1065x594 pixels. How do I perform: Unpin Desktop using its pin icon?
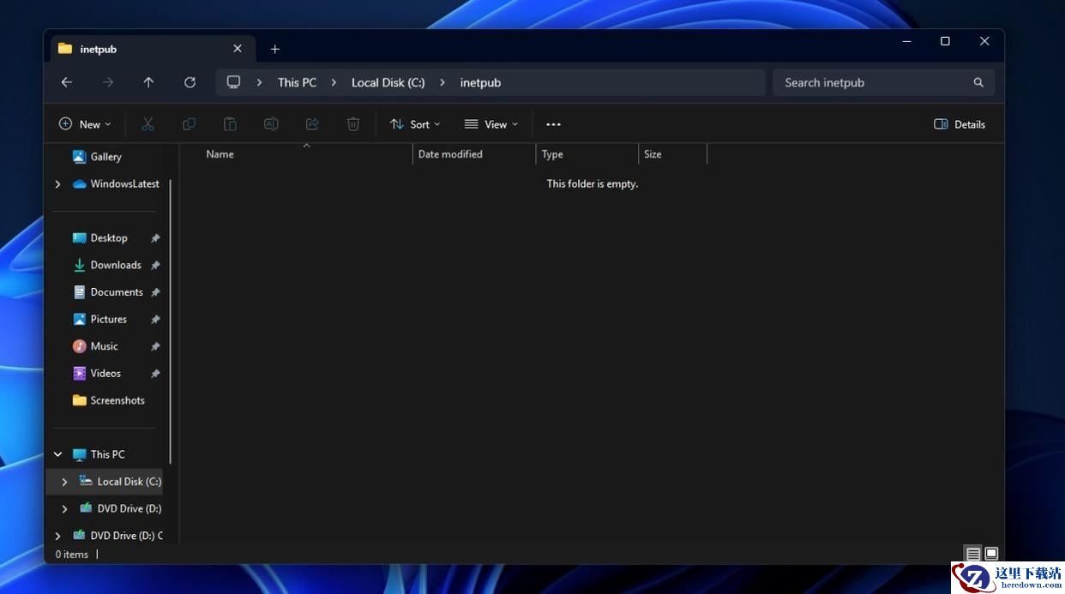point(155,238)
